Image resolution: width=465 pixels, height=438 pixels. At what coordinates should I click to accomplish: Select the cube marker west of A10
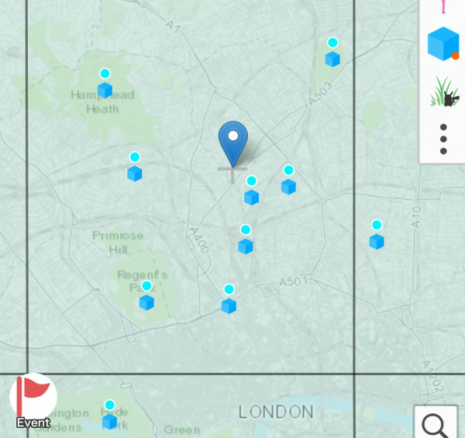377,242
